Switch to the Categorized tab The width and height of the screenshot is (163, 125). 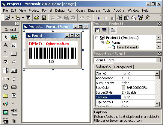pos(123,67)
